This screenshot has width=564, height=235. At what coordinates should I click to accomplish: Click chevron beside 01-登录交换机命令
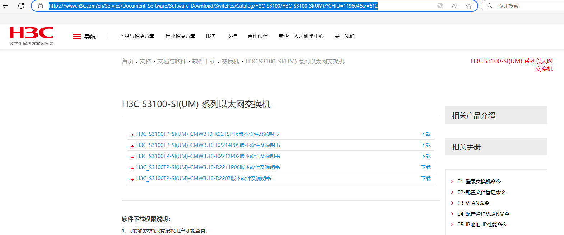tap(452, 182)
